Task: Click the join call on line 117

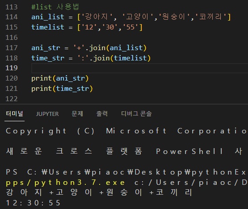Action: click(x=97, y=48)
